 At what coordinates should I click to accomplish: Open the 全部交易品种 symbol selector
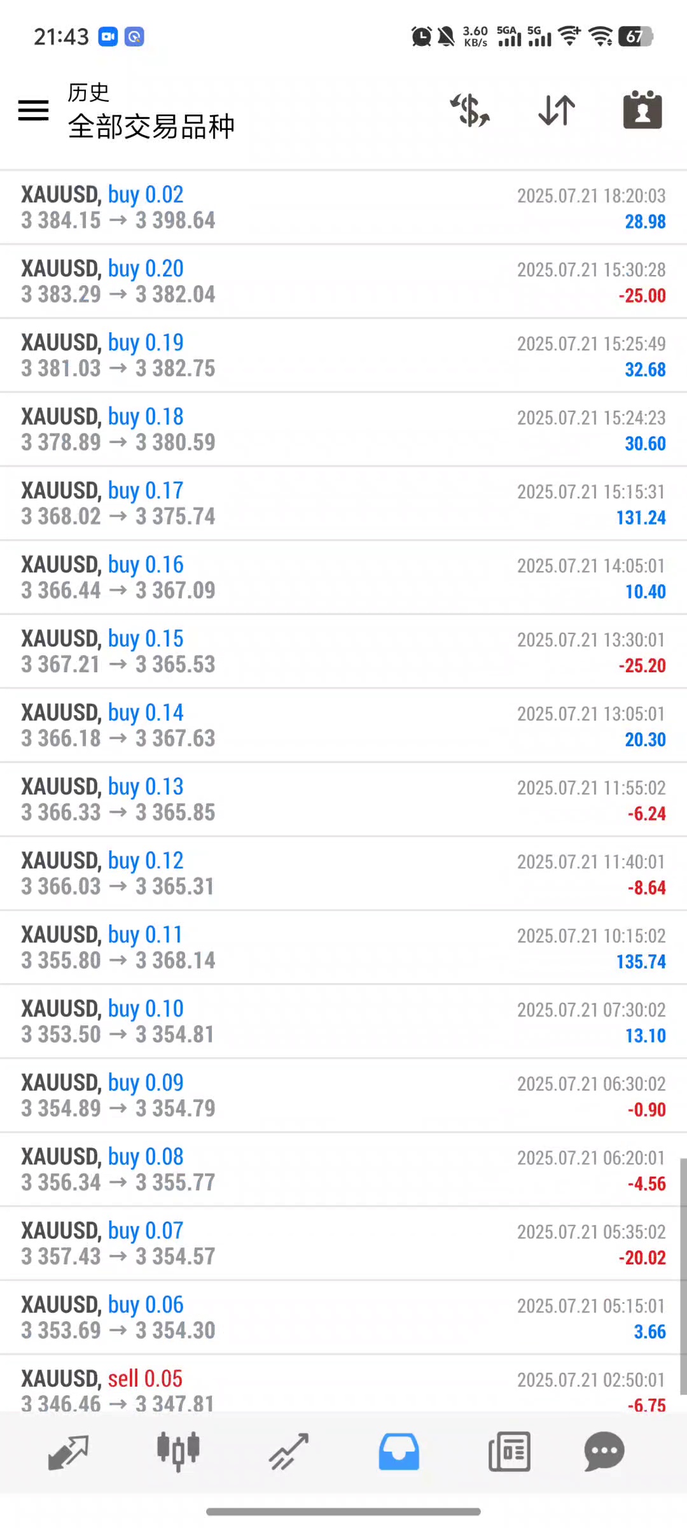pos(151,126)
